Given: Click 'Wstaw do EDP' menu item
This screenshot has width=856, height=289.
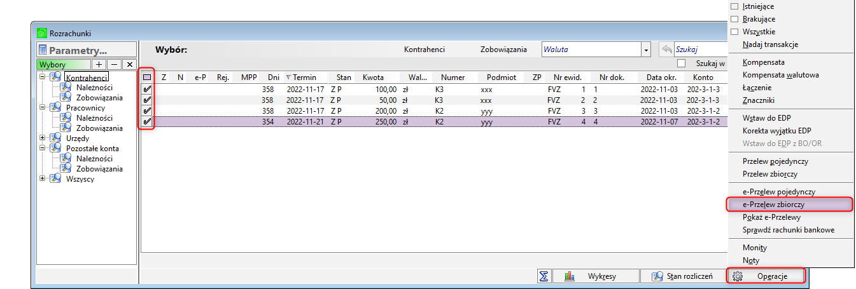Looking at the screenshot, I should pyautogui.click(x=789, y=118).
